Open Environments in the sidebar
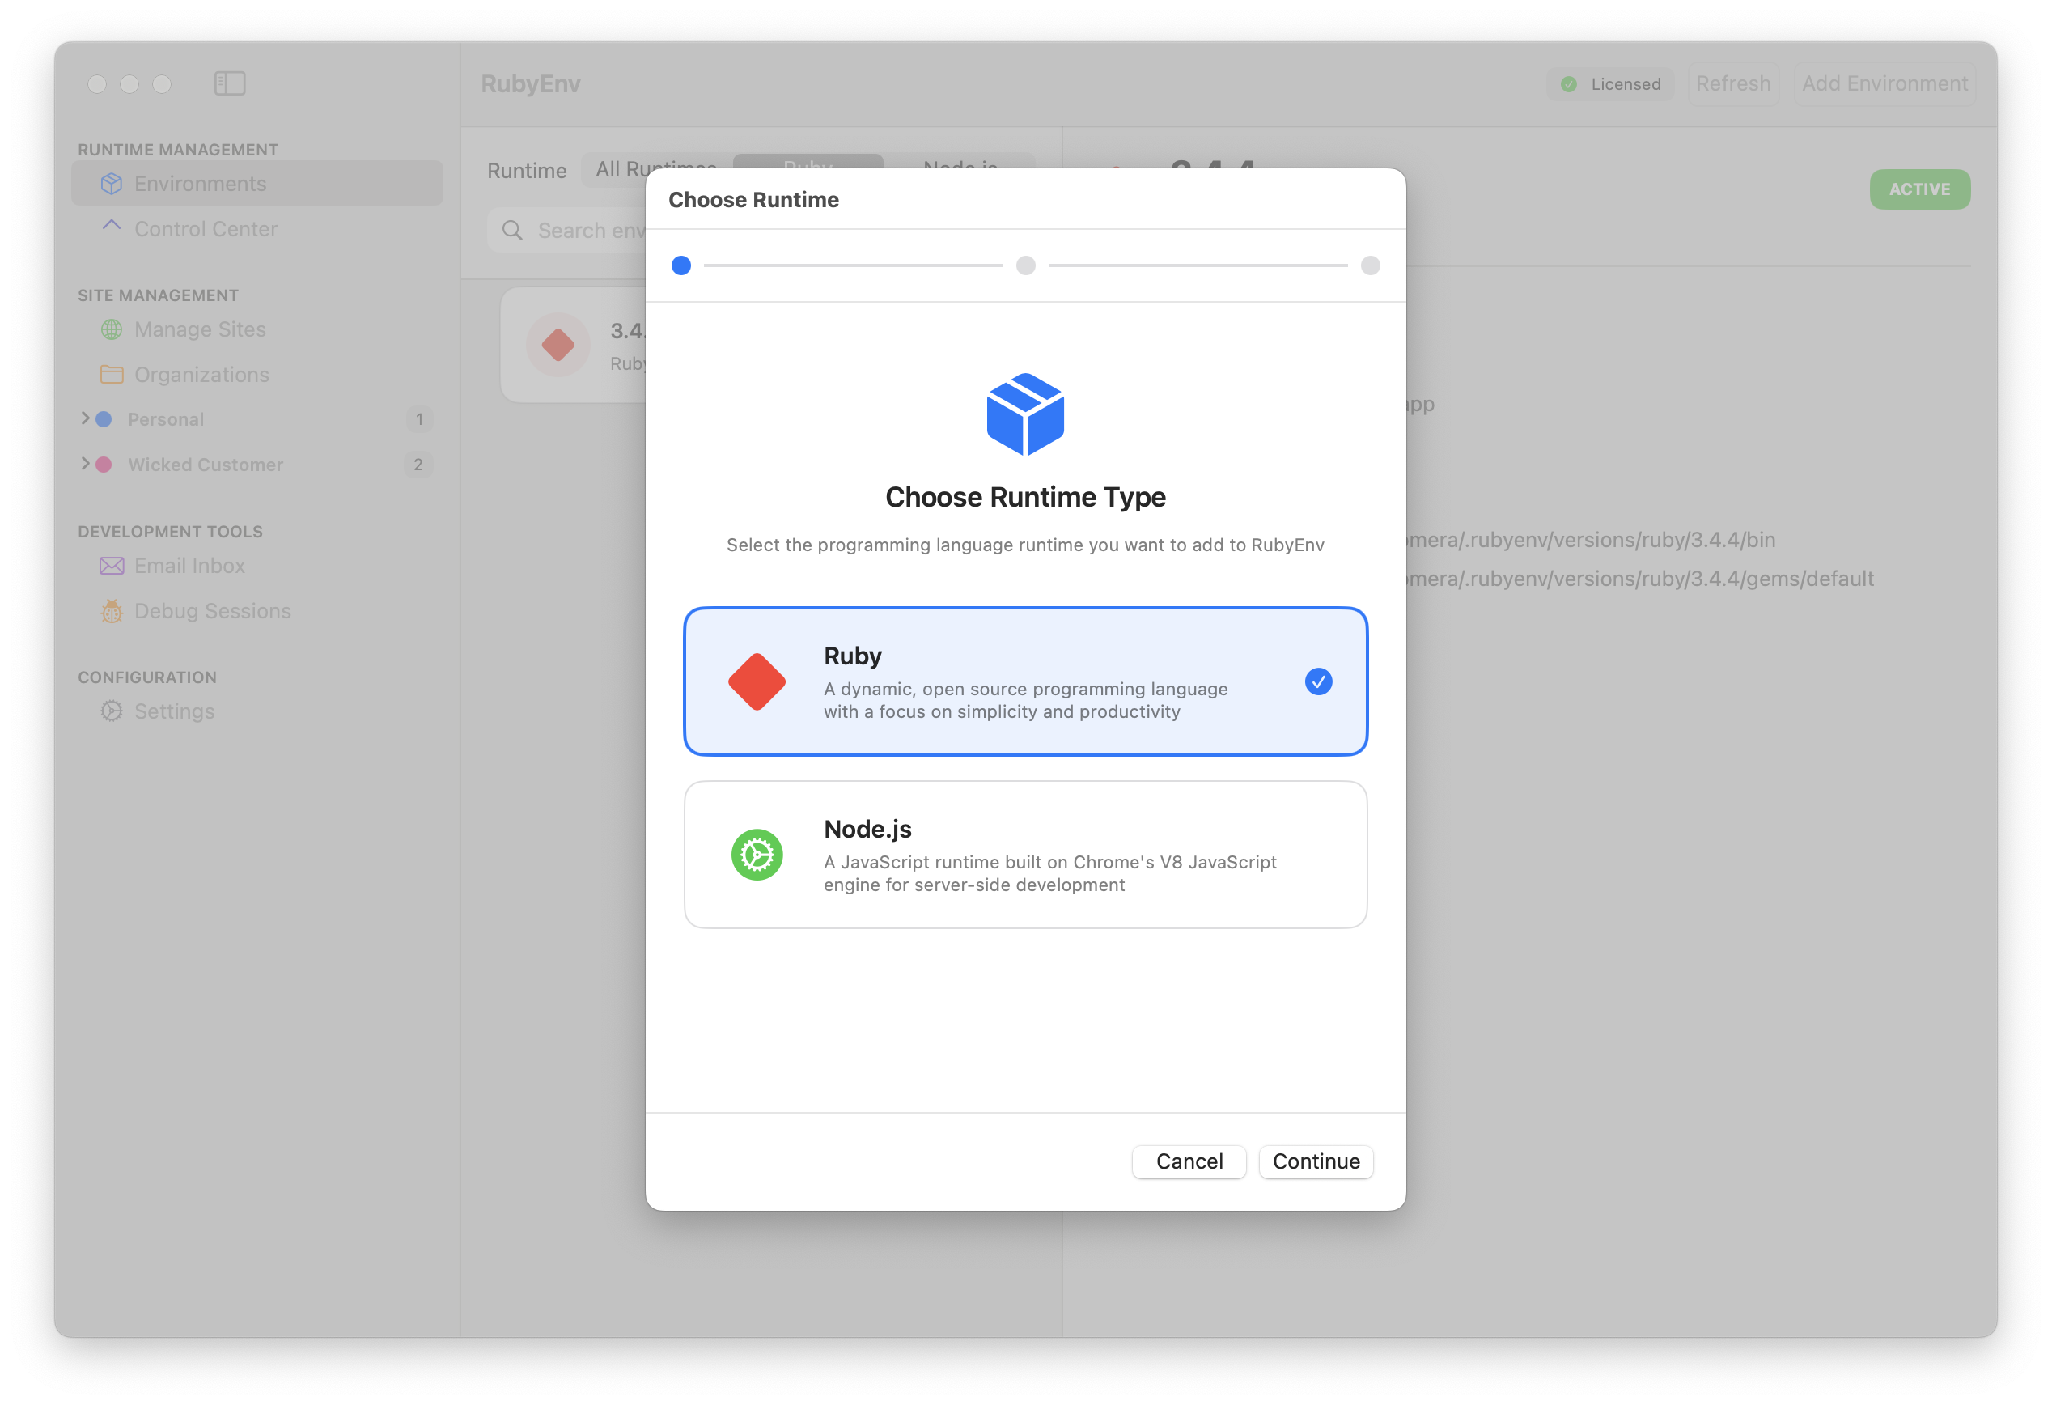This screenshot has width=2052, height=1405. (x=257, y=183)
